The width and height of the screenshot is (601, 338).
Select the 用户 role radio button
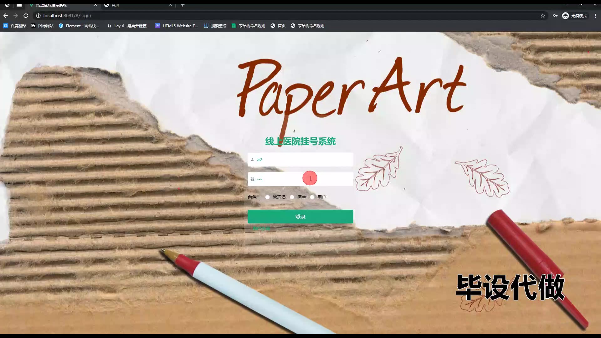click(312, 197)
